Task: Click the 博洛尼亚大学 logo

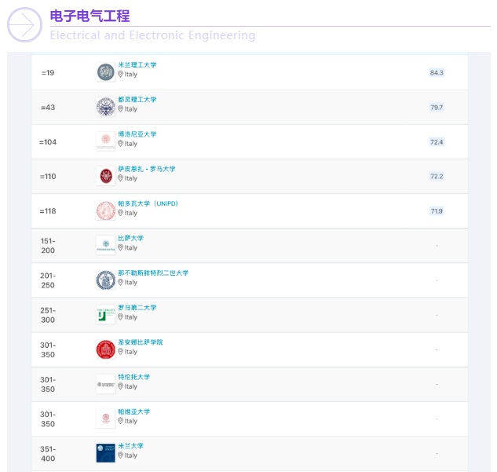Action: point(105,141)
